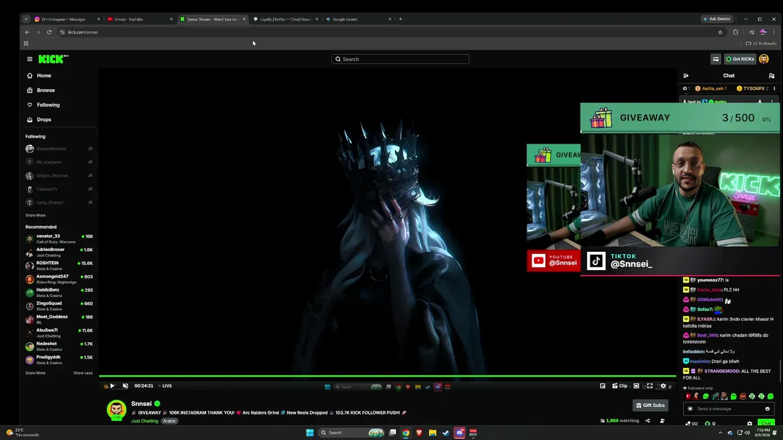Click the Arabic language tag
The height and width of the screenshot is (440, 783).
coord(169,421)
